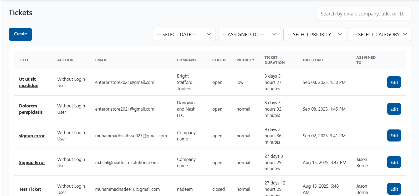Open the lowercase 'signup error' ticket
419x196 pixels.
(32, 136)
